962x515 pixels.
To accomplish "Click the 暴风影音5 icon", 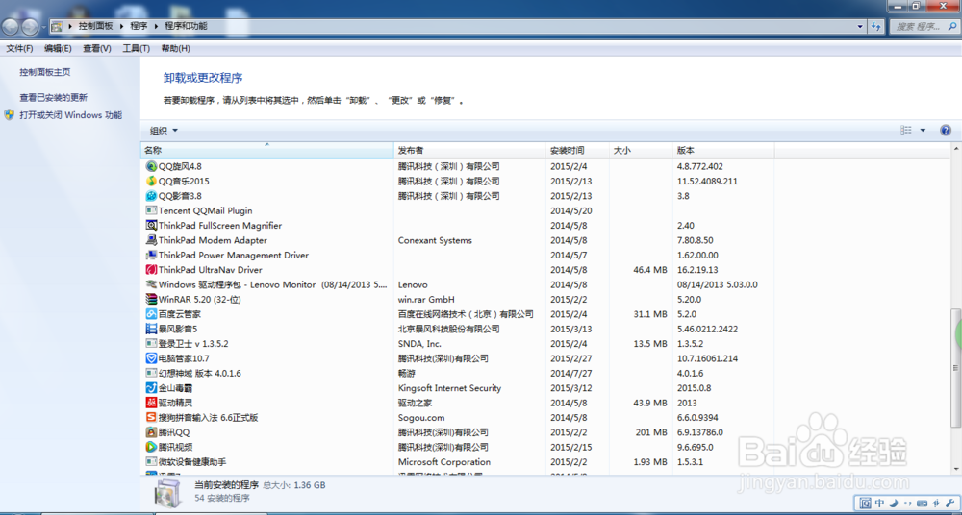I will (x=152, y=329).
